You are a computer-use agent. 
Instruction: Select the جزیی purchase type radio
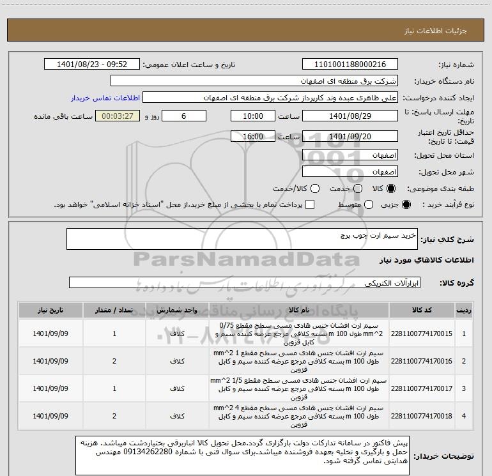click(406, 204)
